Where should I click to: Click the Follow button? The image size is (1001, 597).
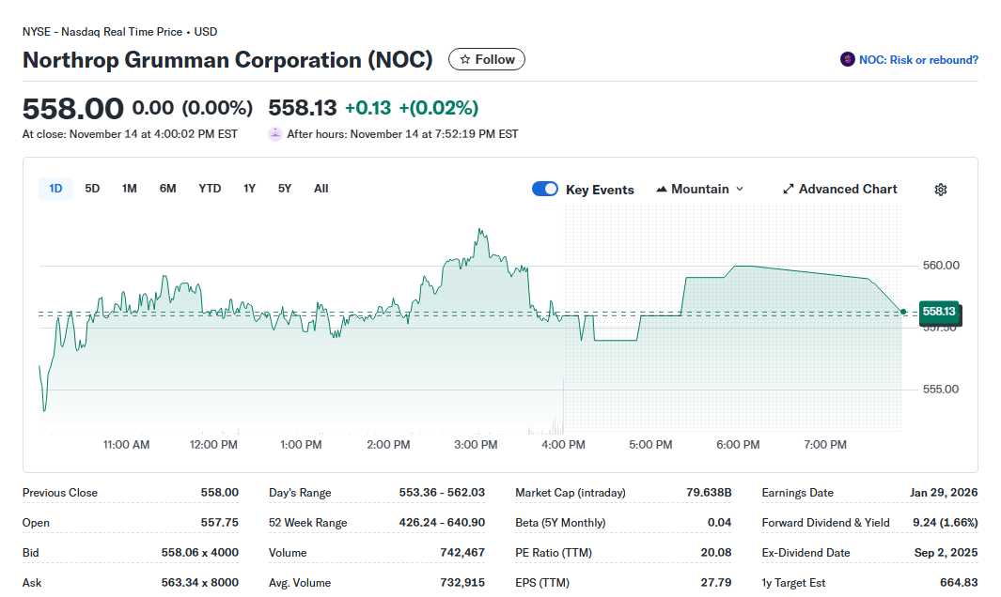pos(486,58)
